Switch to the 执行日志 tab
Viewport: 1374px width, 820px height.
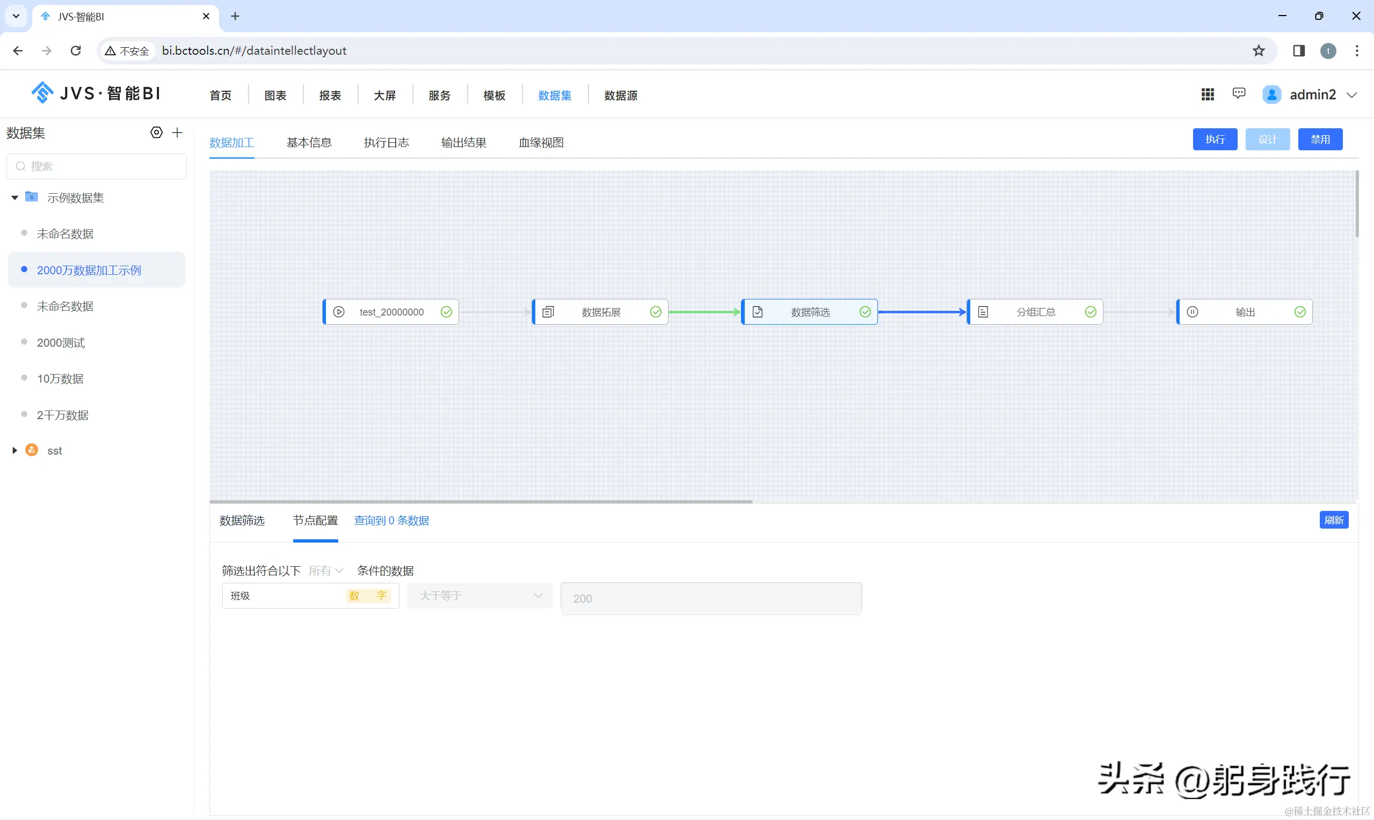387,143
